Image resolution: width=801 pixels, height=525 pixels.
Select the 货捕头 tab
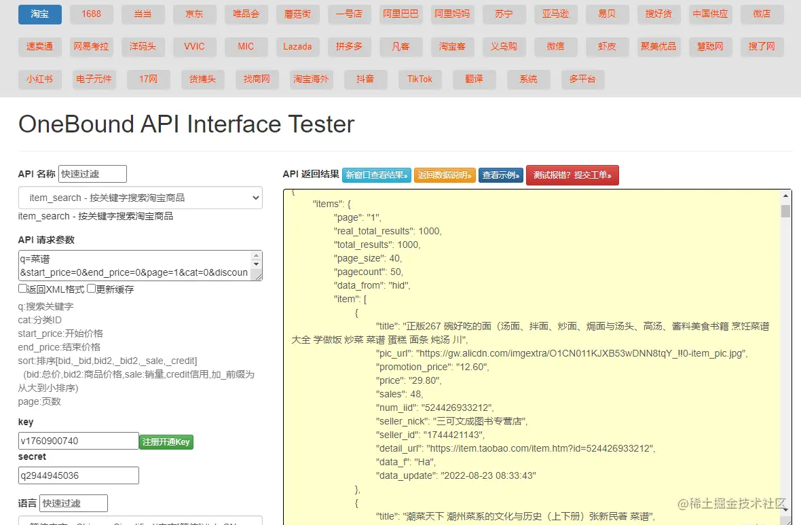203,79
